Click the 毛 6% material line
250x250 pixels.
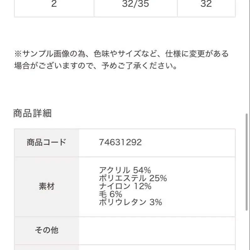(110, 194)
